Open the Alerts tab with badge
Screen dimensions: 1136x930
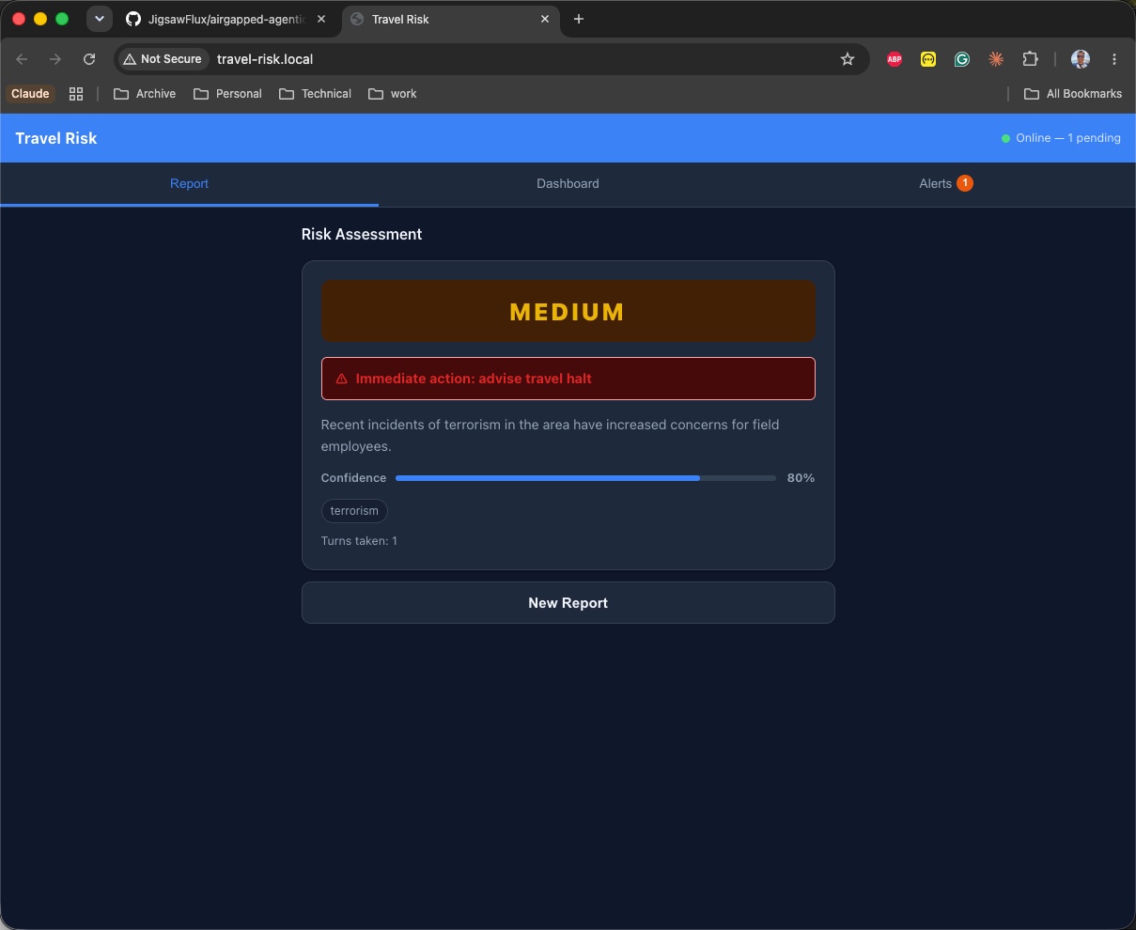tap(946, 184)
